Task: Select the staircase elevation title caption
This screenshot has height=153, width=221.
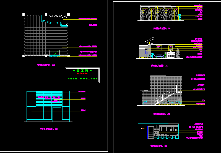Action: pos(162,114)
